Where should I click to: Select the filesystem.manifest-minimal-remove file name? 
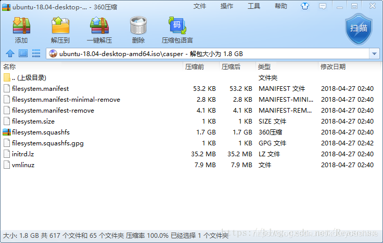tap(66, 100)
